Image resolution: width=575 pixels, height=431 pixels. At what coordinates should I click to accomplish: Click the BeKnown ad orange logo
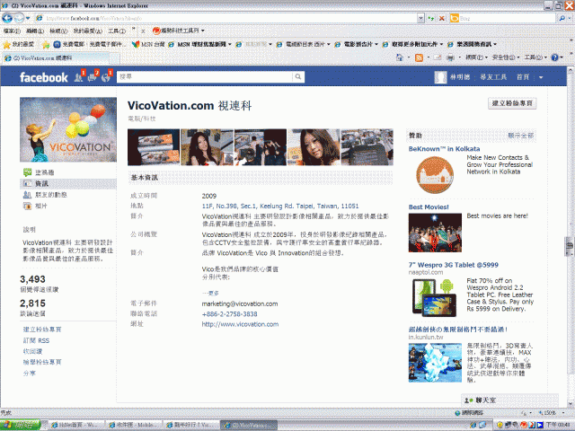(435, 175)
